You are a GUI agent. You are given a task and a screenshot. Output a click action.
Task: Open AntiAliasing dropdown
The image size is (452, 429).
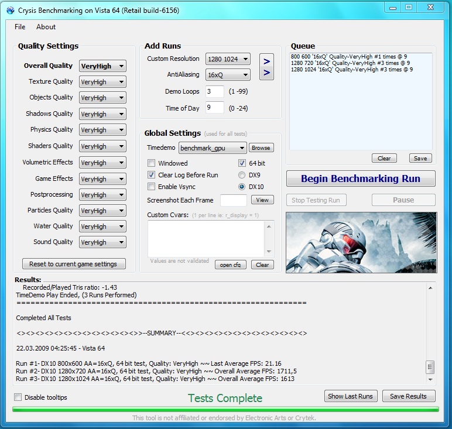(x=228, y=75)
